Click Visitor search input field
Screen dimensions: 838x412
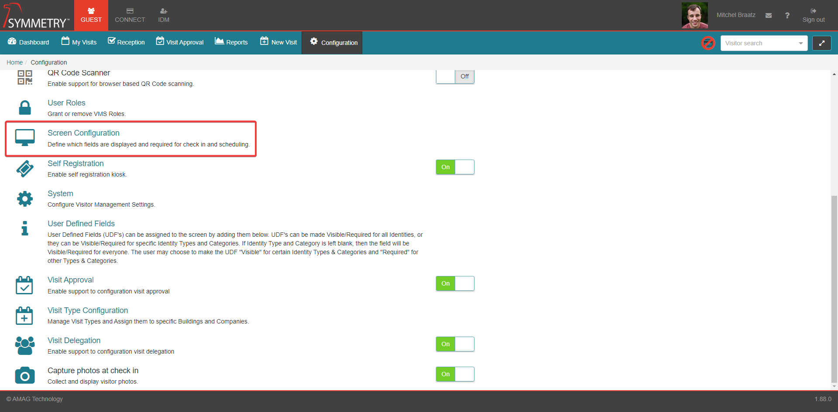[759, 43]
